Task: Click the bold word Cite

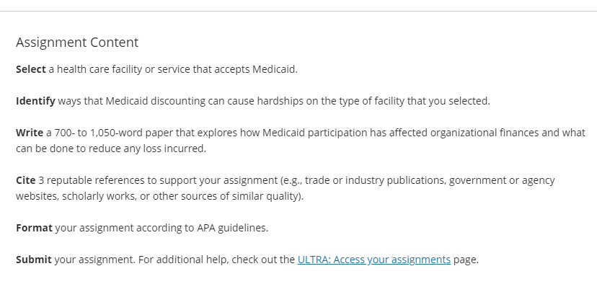Action: click(25, 180)
